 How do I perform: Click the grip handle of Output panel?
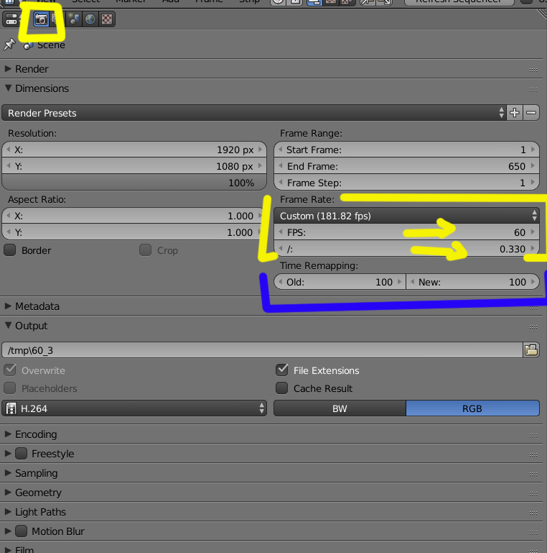point(533,326)
